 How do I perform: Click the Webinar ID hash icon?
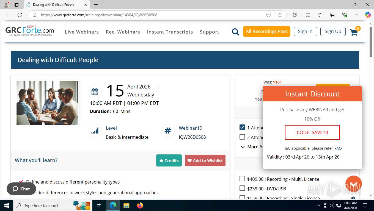point(168,131)
